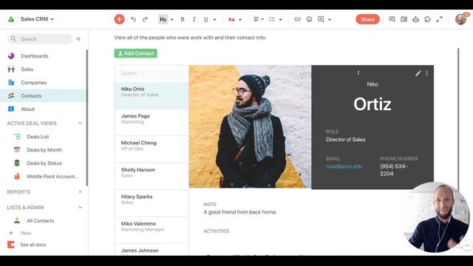Edit the contact card pencil icon
Screen dimensions: 473x266
(418, 73)
